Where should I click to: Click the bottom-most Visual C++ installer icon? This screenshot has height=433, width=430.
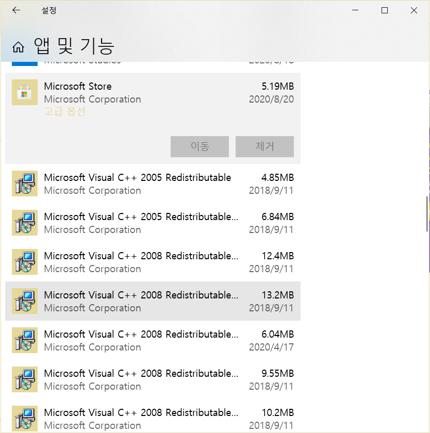pos(25,419)
